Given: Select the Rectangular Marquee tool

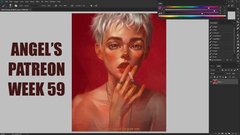Looking at the screenshot, I should click(238, 12).
